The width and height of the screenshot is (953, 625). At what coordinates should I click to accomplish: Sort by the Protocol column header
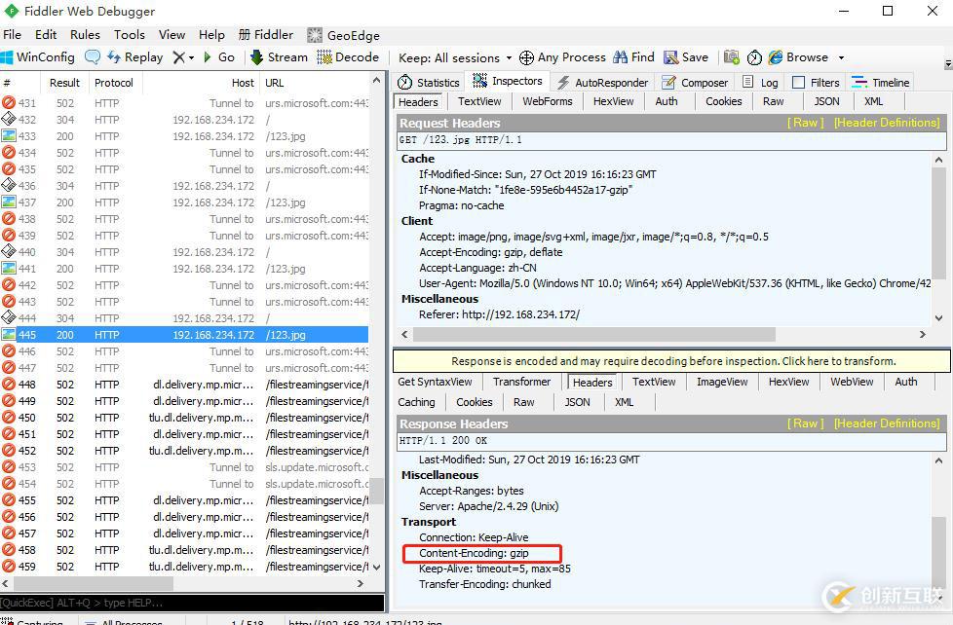click(x=114, y=83)
